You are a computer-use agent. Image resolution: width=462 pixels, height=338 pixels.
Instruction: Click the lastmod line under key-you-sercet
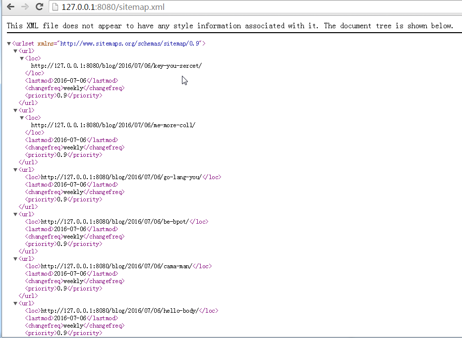[71, 81]
